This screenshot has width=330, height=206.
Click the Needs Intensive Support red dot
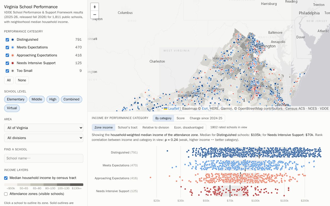tap(13, 63)
